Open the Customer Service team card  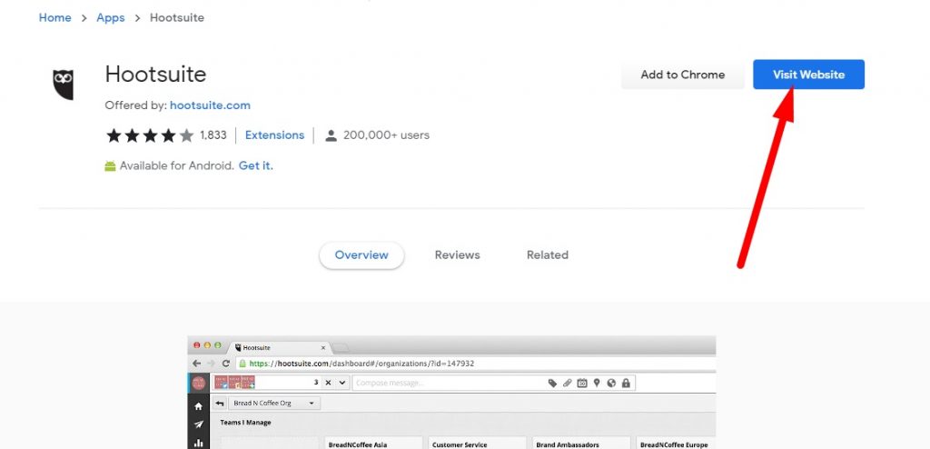[x=478, y=443]
